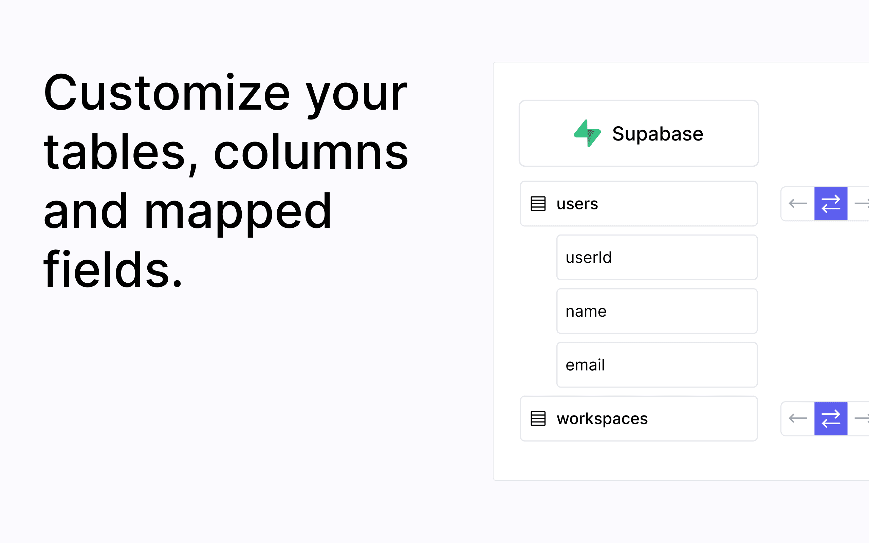Image resolution: width=869 pixels, height=543 pixels.
Task: Select the two-way sync arrows icon for users
Action: point(831,204)
